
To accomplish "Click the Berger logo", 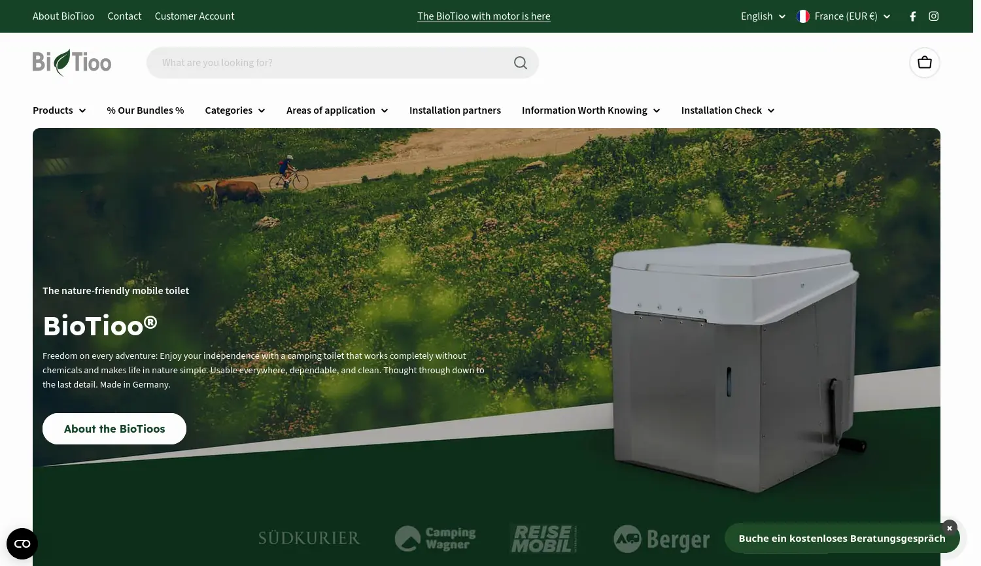I will [x=661, y=539].
